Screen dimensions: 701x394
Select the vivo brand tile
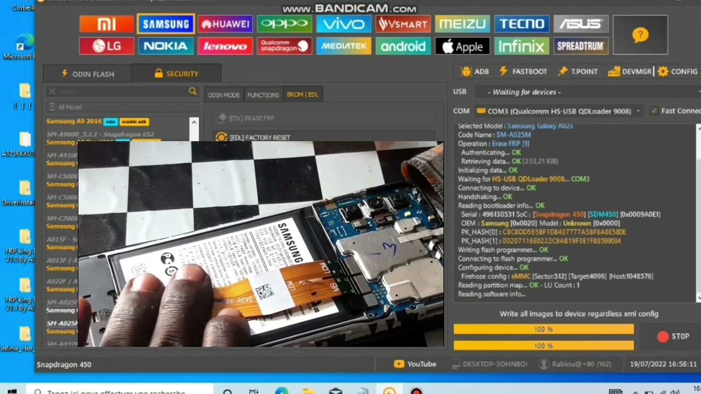pyautogui.click(x=343, y=24)
